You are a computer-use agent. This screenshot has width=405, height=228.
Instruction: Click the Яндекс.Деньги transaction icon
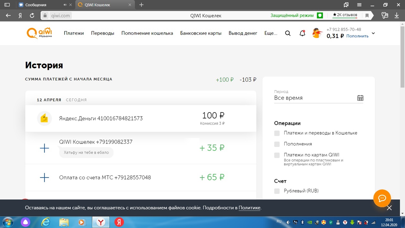(44, 118)
